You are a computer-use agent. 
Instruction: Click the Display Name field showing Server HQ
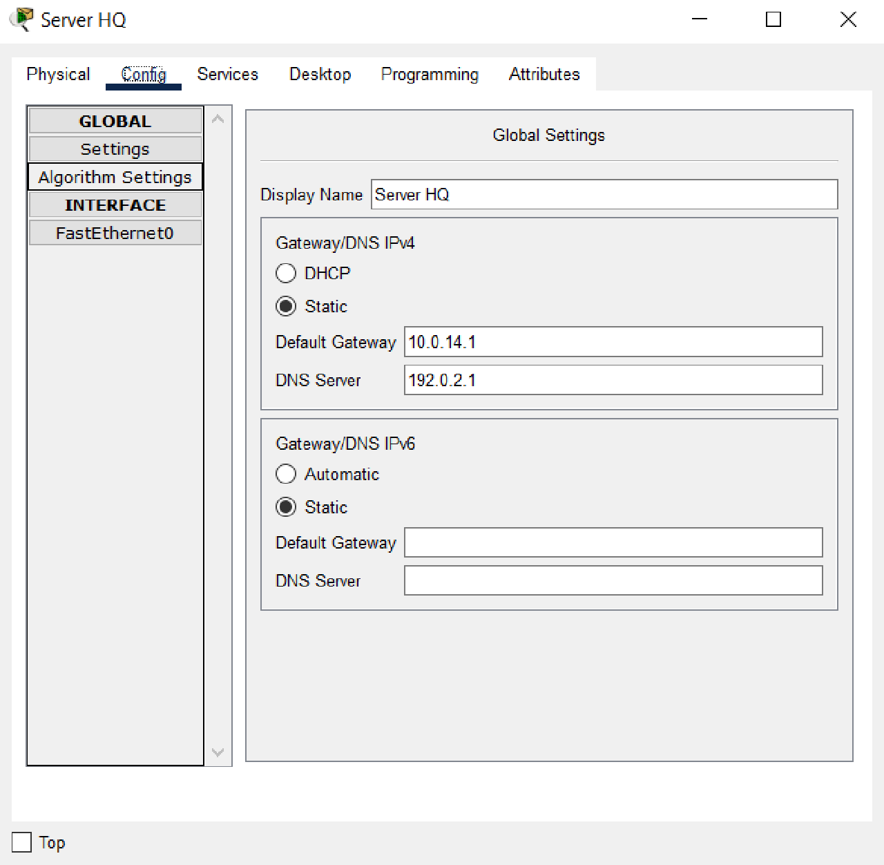(x=604, y=194)
